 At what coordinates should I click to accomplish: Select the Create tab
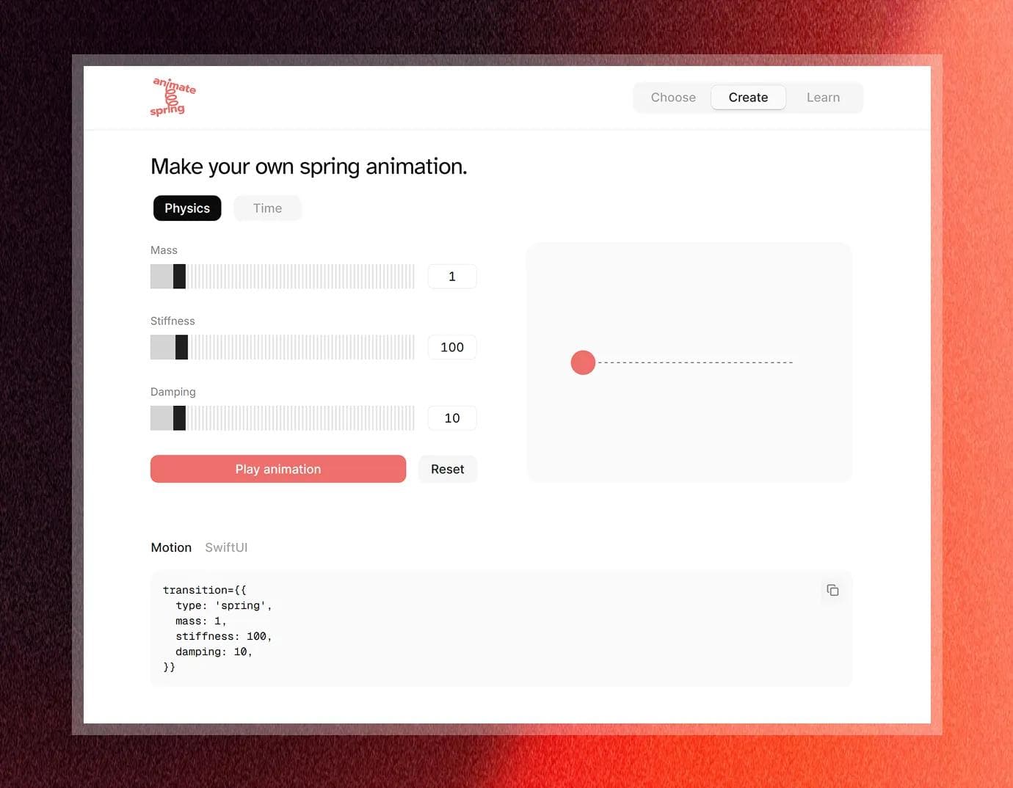pos(748,98)
